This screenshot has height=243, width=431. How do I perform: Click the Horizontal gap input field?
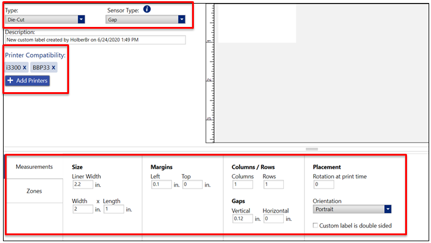pyautogui.click(x=274, y=218)
